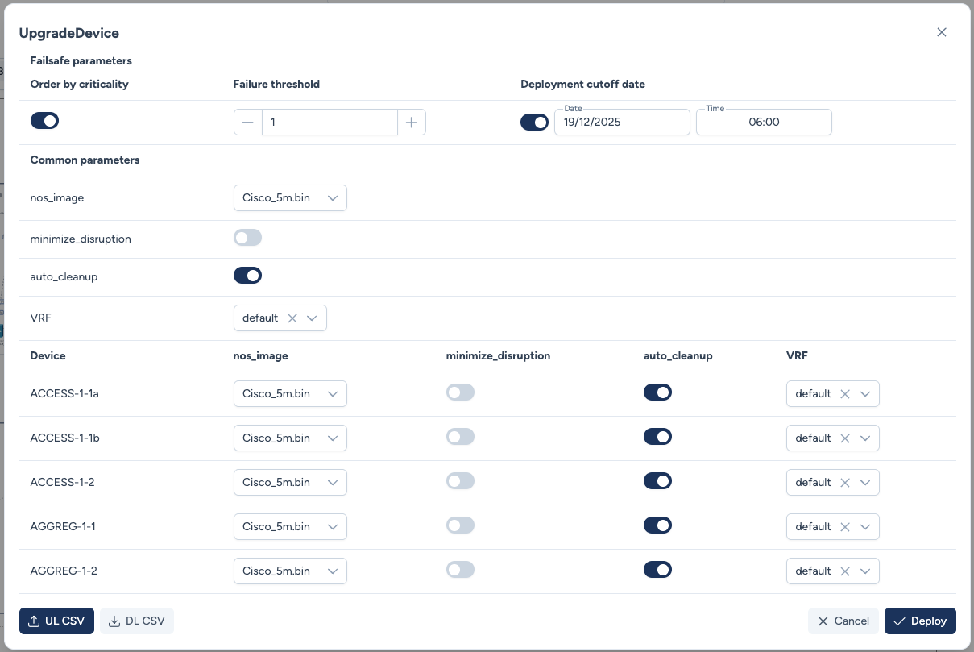Clear VRF value for ACCESS-1-1a

pyautogui.click(x=845, y=394)
